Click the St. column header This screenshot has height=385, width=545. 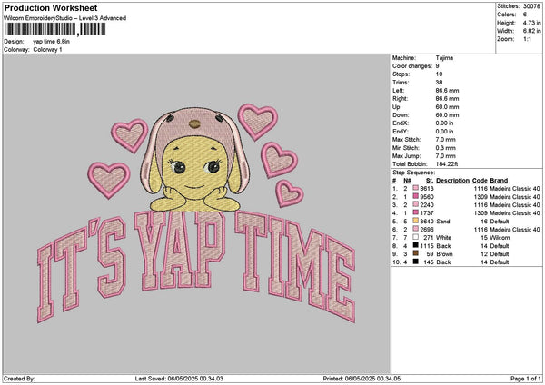click(x=430, y=180)
